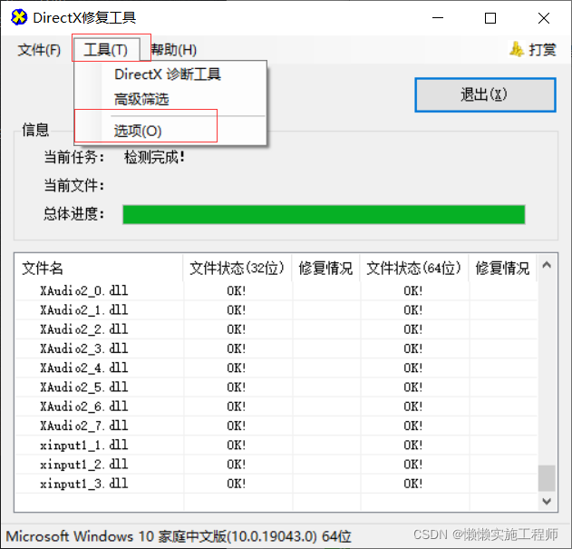Select the XAudio2_5.dll row

(276, 387)
